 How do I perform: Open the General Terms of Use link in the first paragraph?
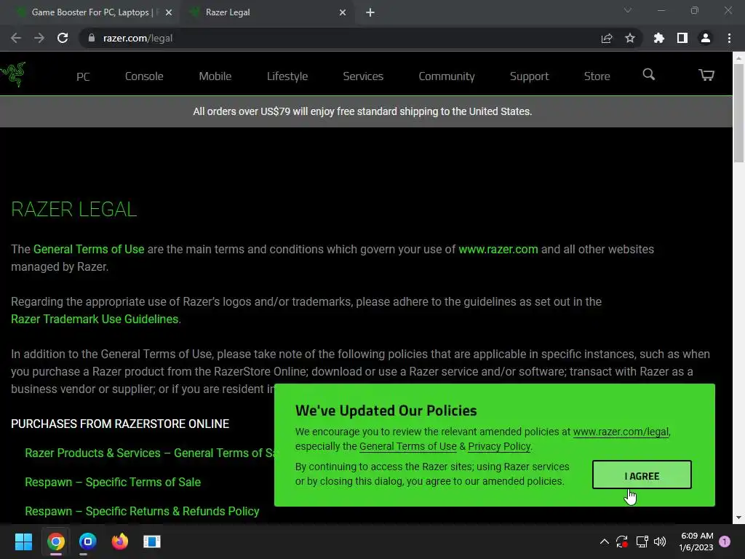tap(89, 249)
